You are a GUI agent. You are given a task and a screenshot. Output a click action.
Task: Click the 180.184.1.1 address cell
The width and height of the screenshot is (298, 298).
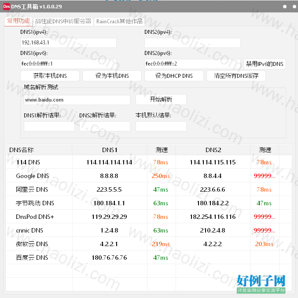109,203
